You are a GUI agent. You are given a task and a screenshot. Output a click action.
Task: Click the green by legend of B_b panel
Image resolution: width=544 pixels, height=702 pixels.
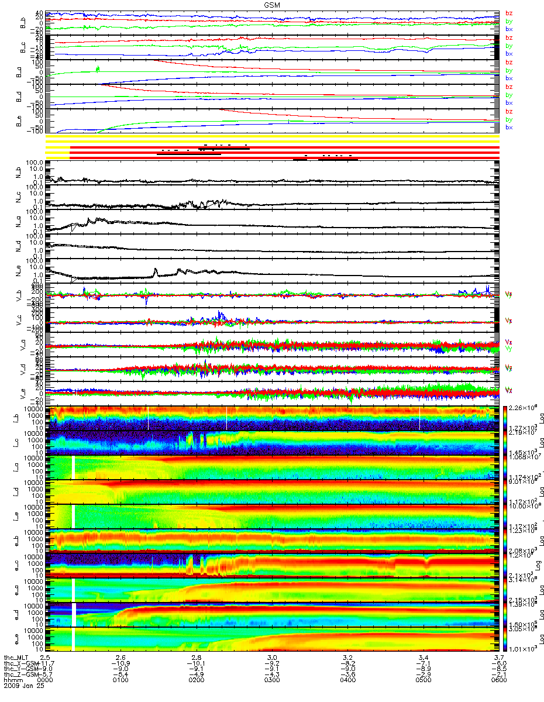coord(509,21)
